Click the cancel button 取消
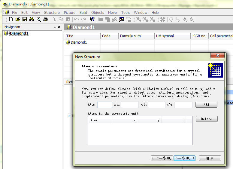This screenshot has width=233, height=169. click(210, 158)
